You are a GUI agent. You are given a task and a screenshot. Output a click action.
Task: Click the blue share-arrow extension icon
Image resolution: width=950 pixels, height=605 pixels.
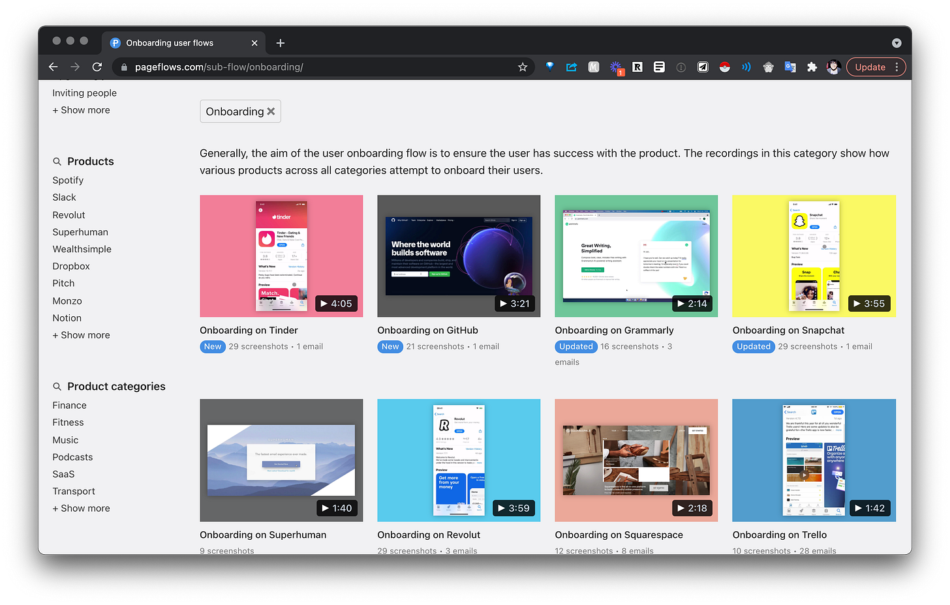(572, 66)
